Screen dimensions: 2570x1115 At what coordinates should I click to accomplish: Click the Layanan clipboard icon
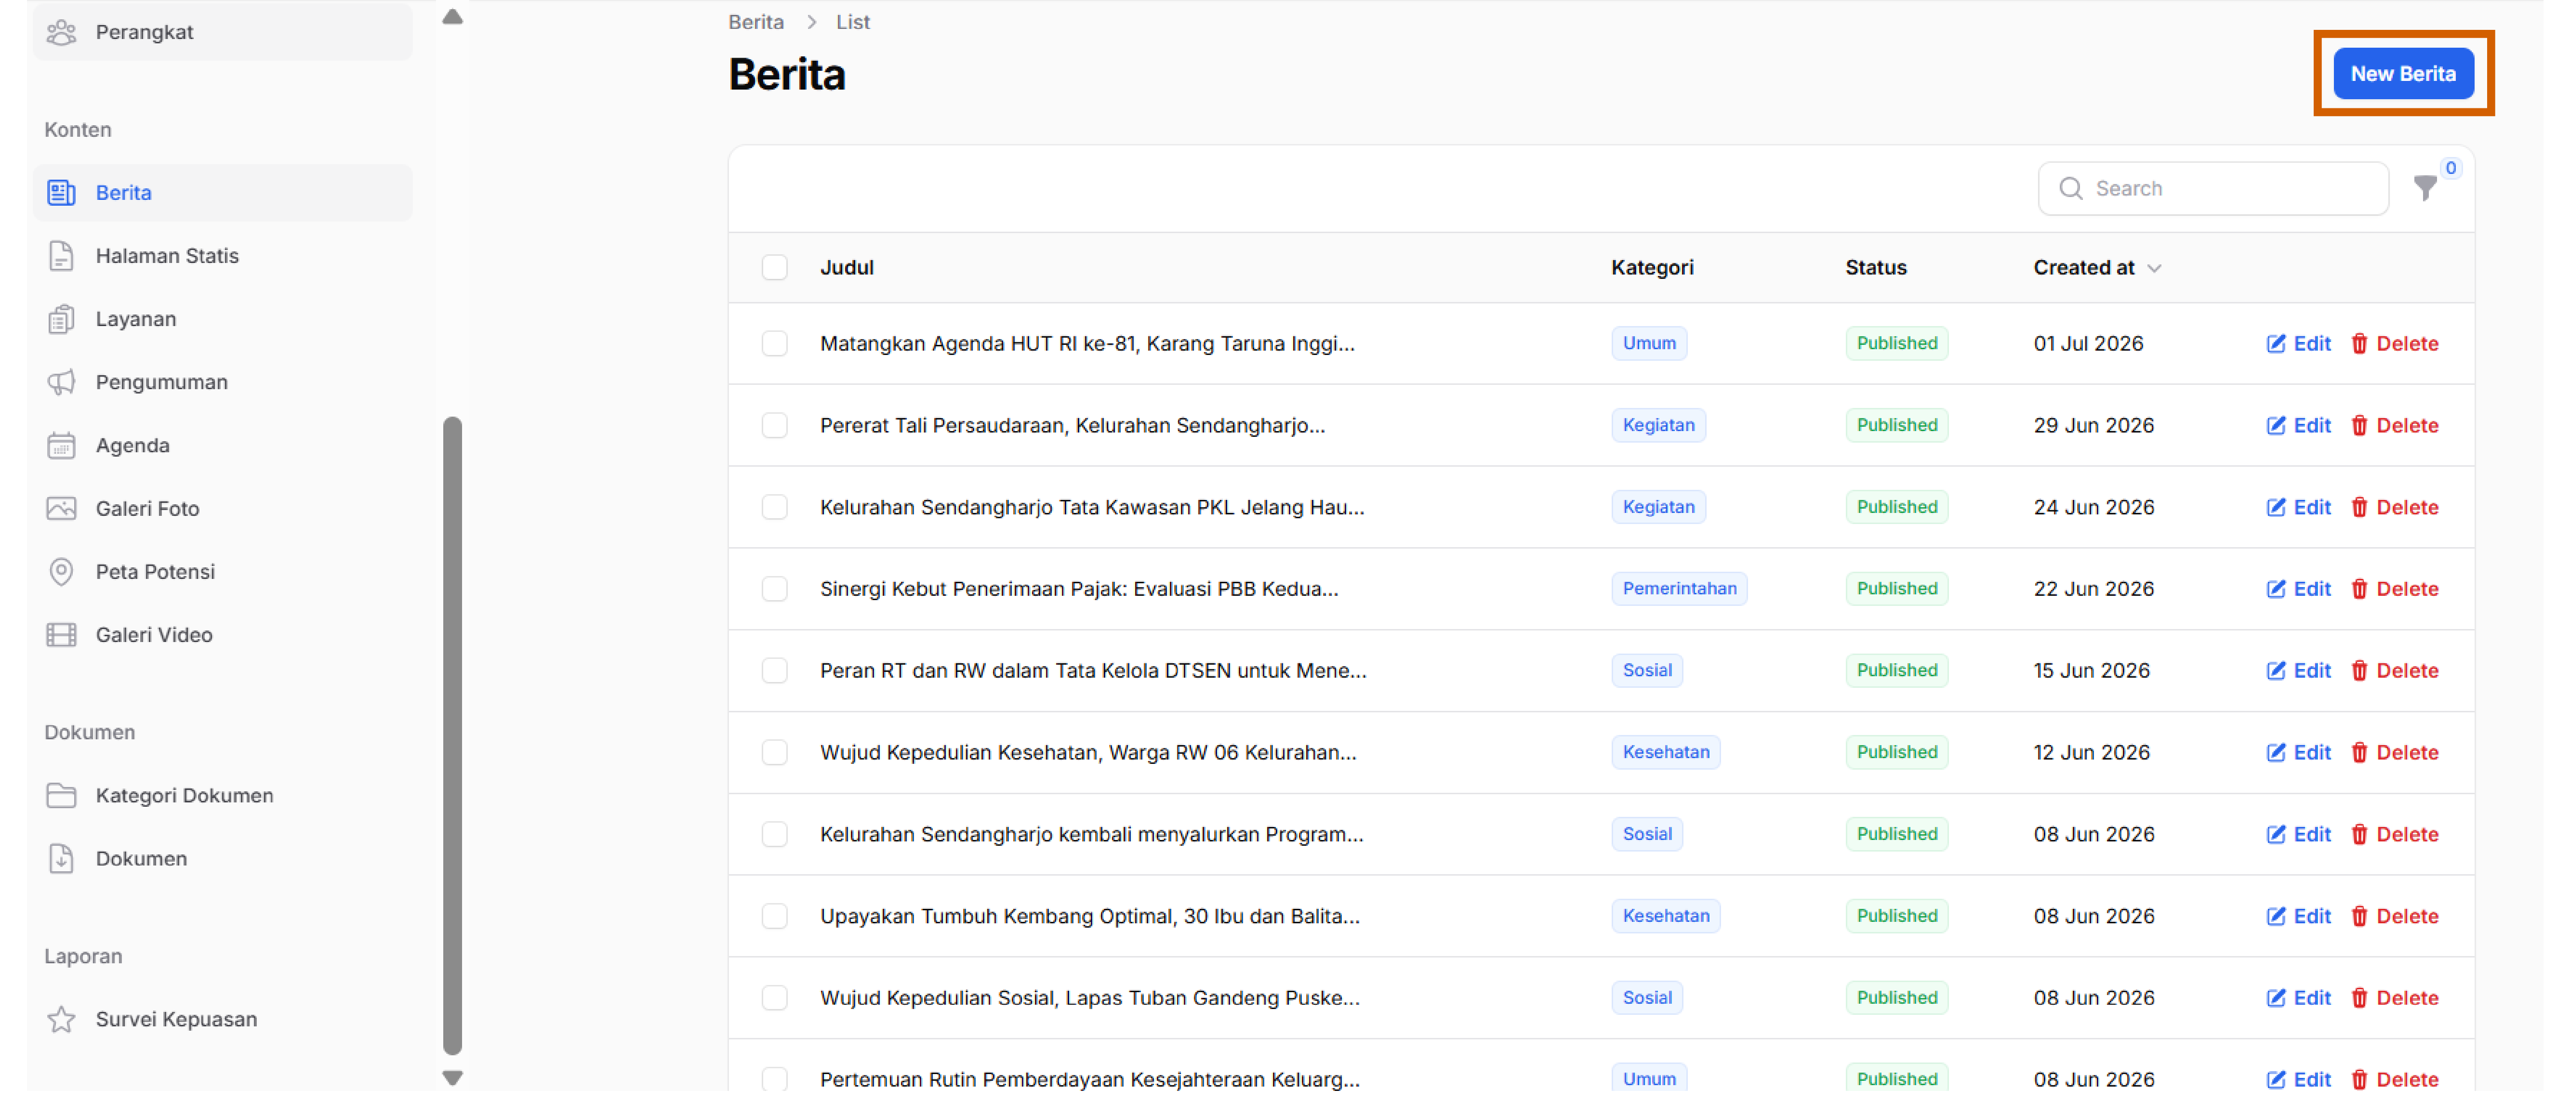61,319
